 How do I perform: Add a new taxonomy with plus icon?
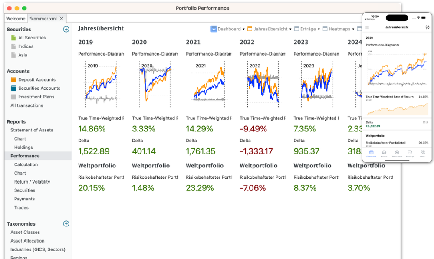click(66, 223)
